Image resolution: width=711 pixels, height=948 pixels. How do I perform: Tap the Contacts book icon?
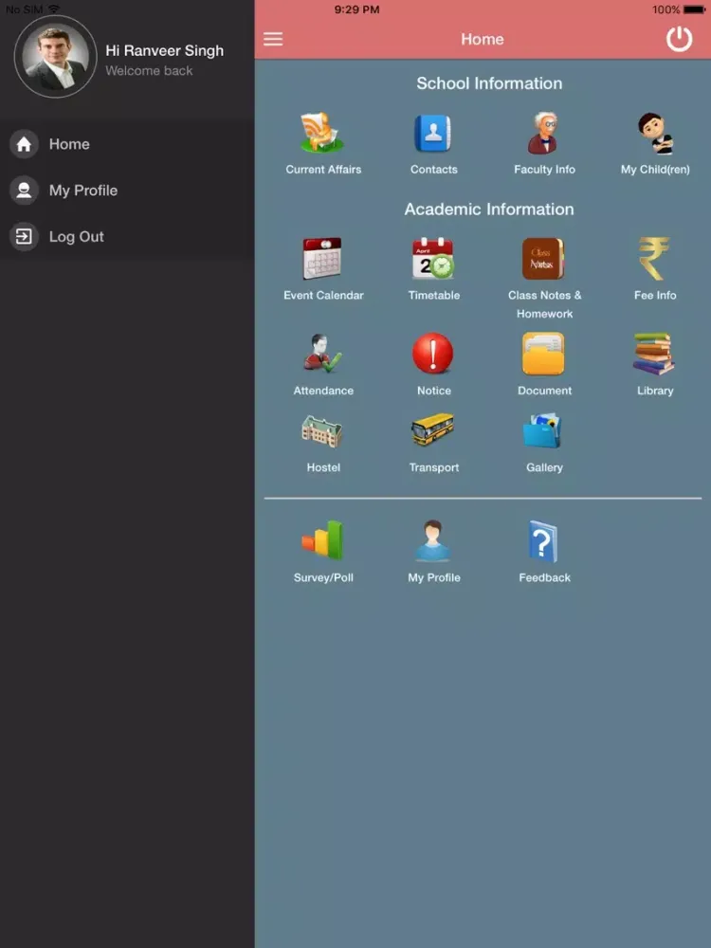click(x=433, y=135)
